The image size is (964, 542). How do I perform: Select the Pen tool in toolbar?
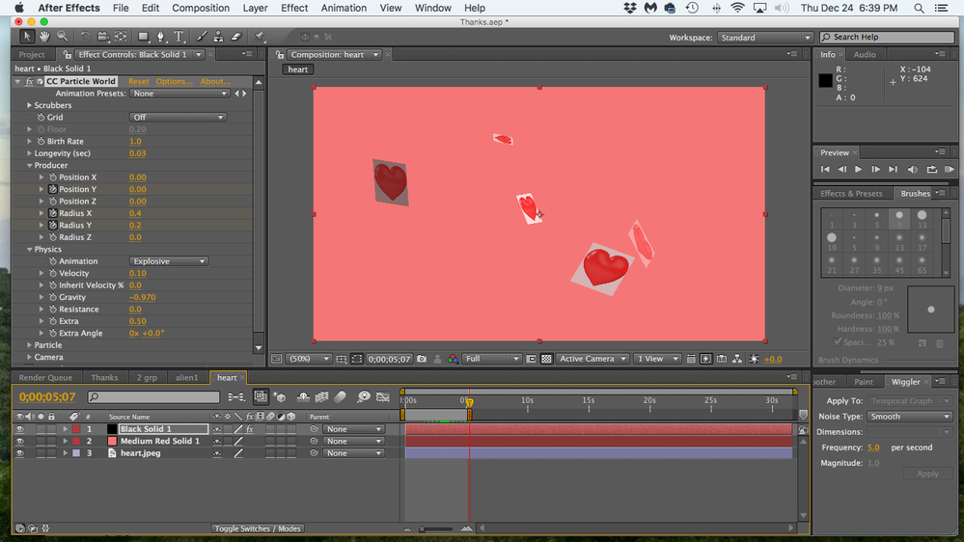[161, 37]
